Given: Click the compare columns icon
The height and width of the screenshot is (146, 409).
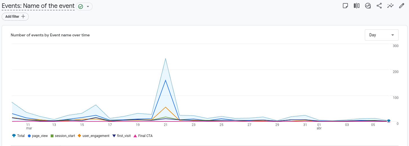Looking at the screenshot, I should [x=357, y=6].
